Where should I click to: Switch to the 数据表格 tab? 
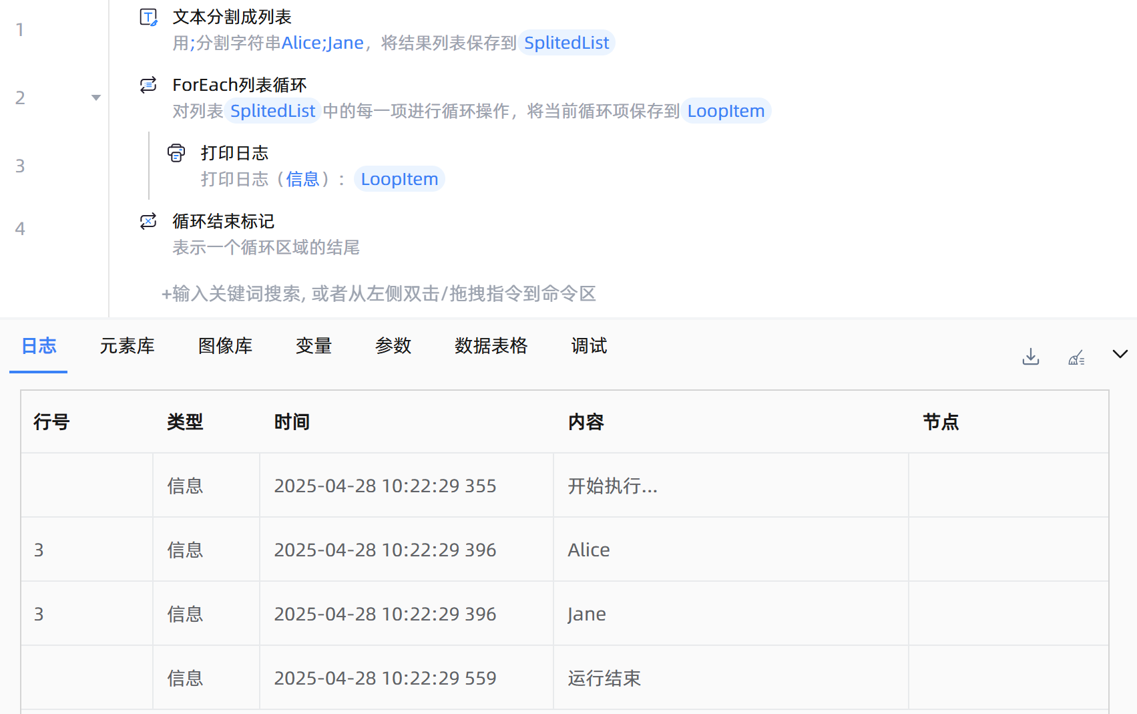click(x=491, y=346)
